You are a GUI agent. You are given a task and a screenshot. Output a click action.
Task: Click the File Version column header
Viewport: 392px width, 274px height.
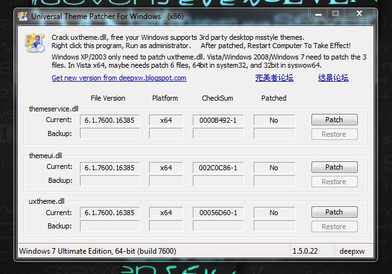click(x=108, y=98)
